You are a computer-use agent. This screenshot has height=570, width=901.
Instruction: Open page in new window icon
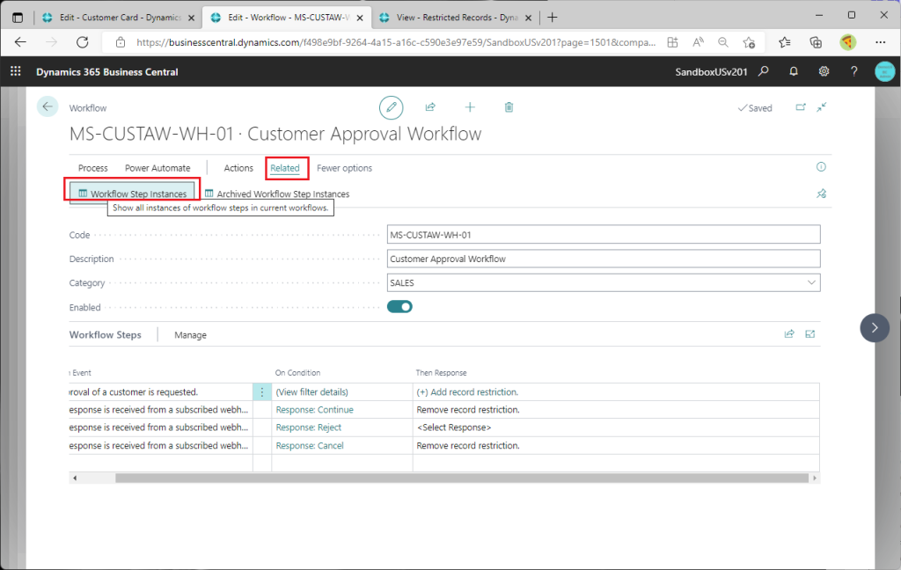pyautogui.click(x=801, y=107)
